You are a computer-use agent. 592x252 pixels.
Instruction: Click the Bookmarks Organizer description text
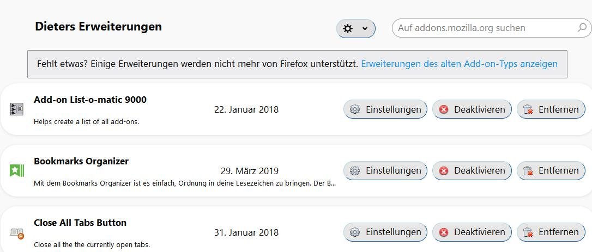[x=184, y=183]
